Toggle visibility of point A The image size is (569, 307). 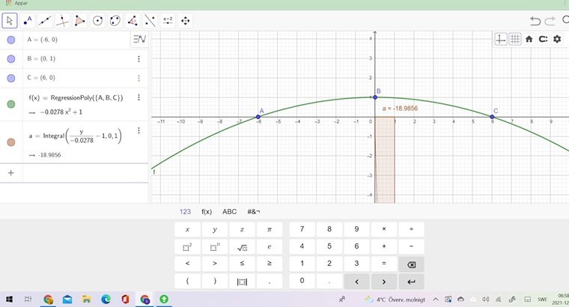[11, 40]
